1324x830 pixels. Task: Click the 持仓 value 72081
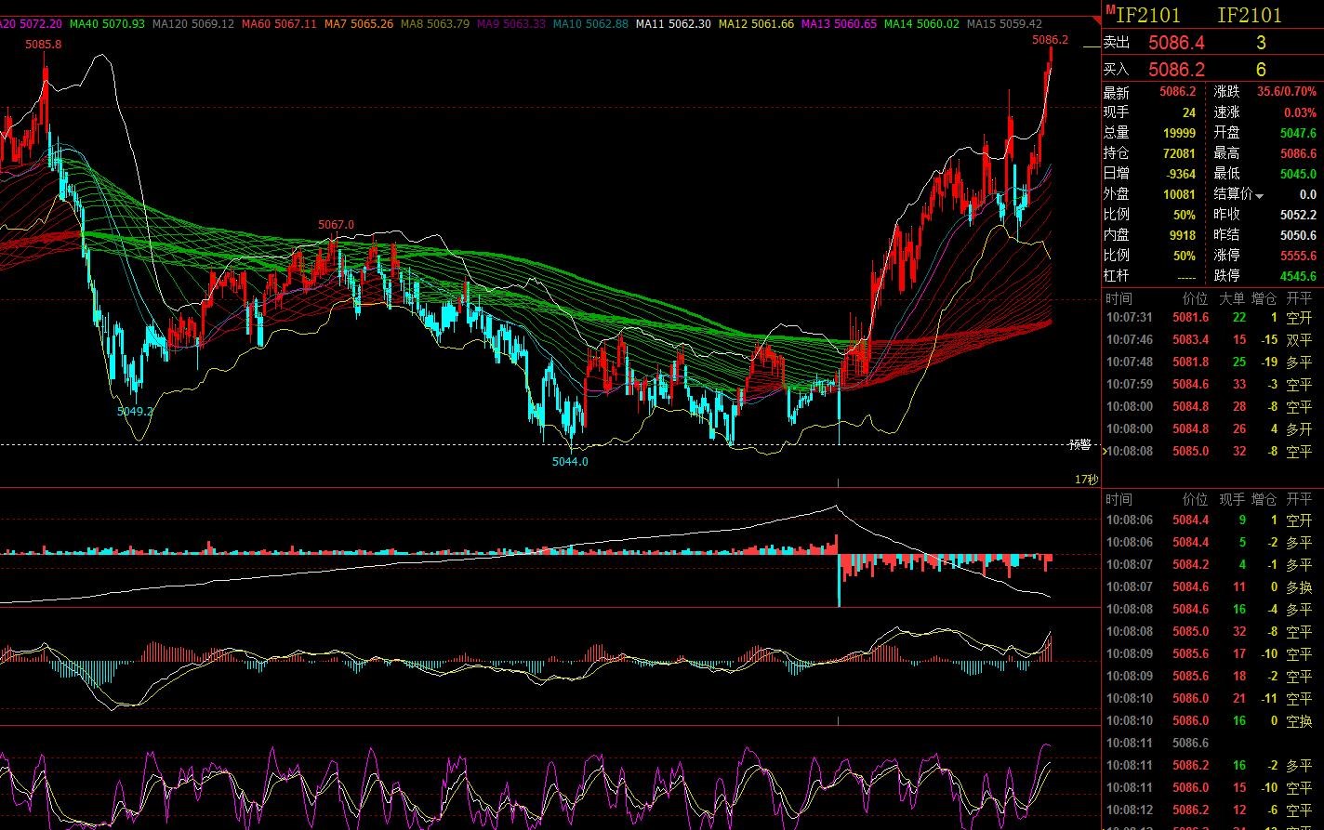click(1179, 153)
